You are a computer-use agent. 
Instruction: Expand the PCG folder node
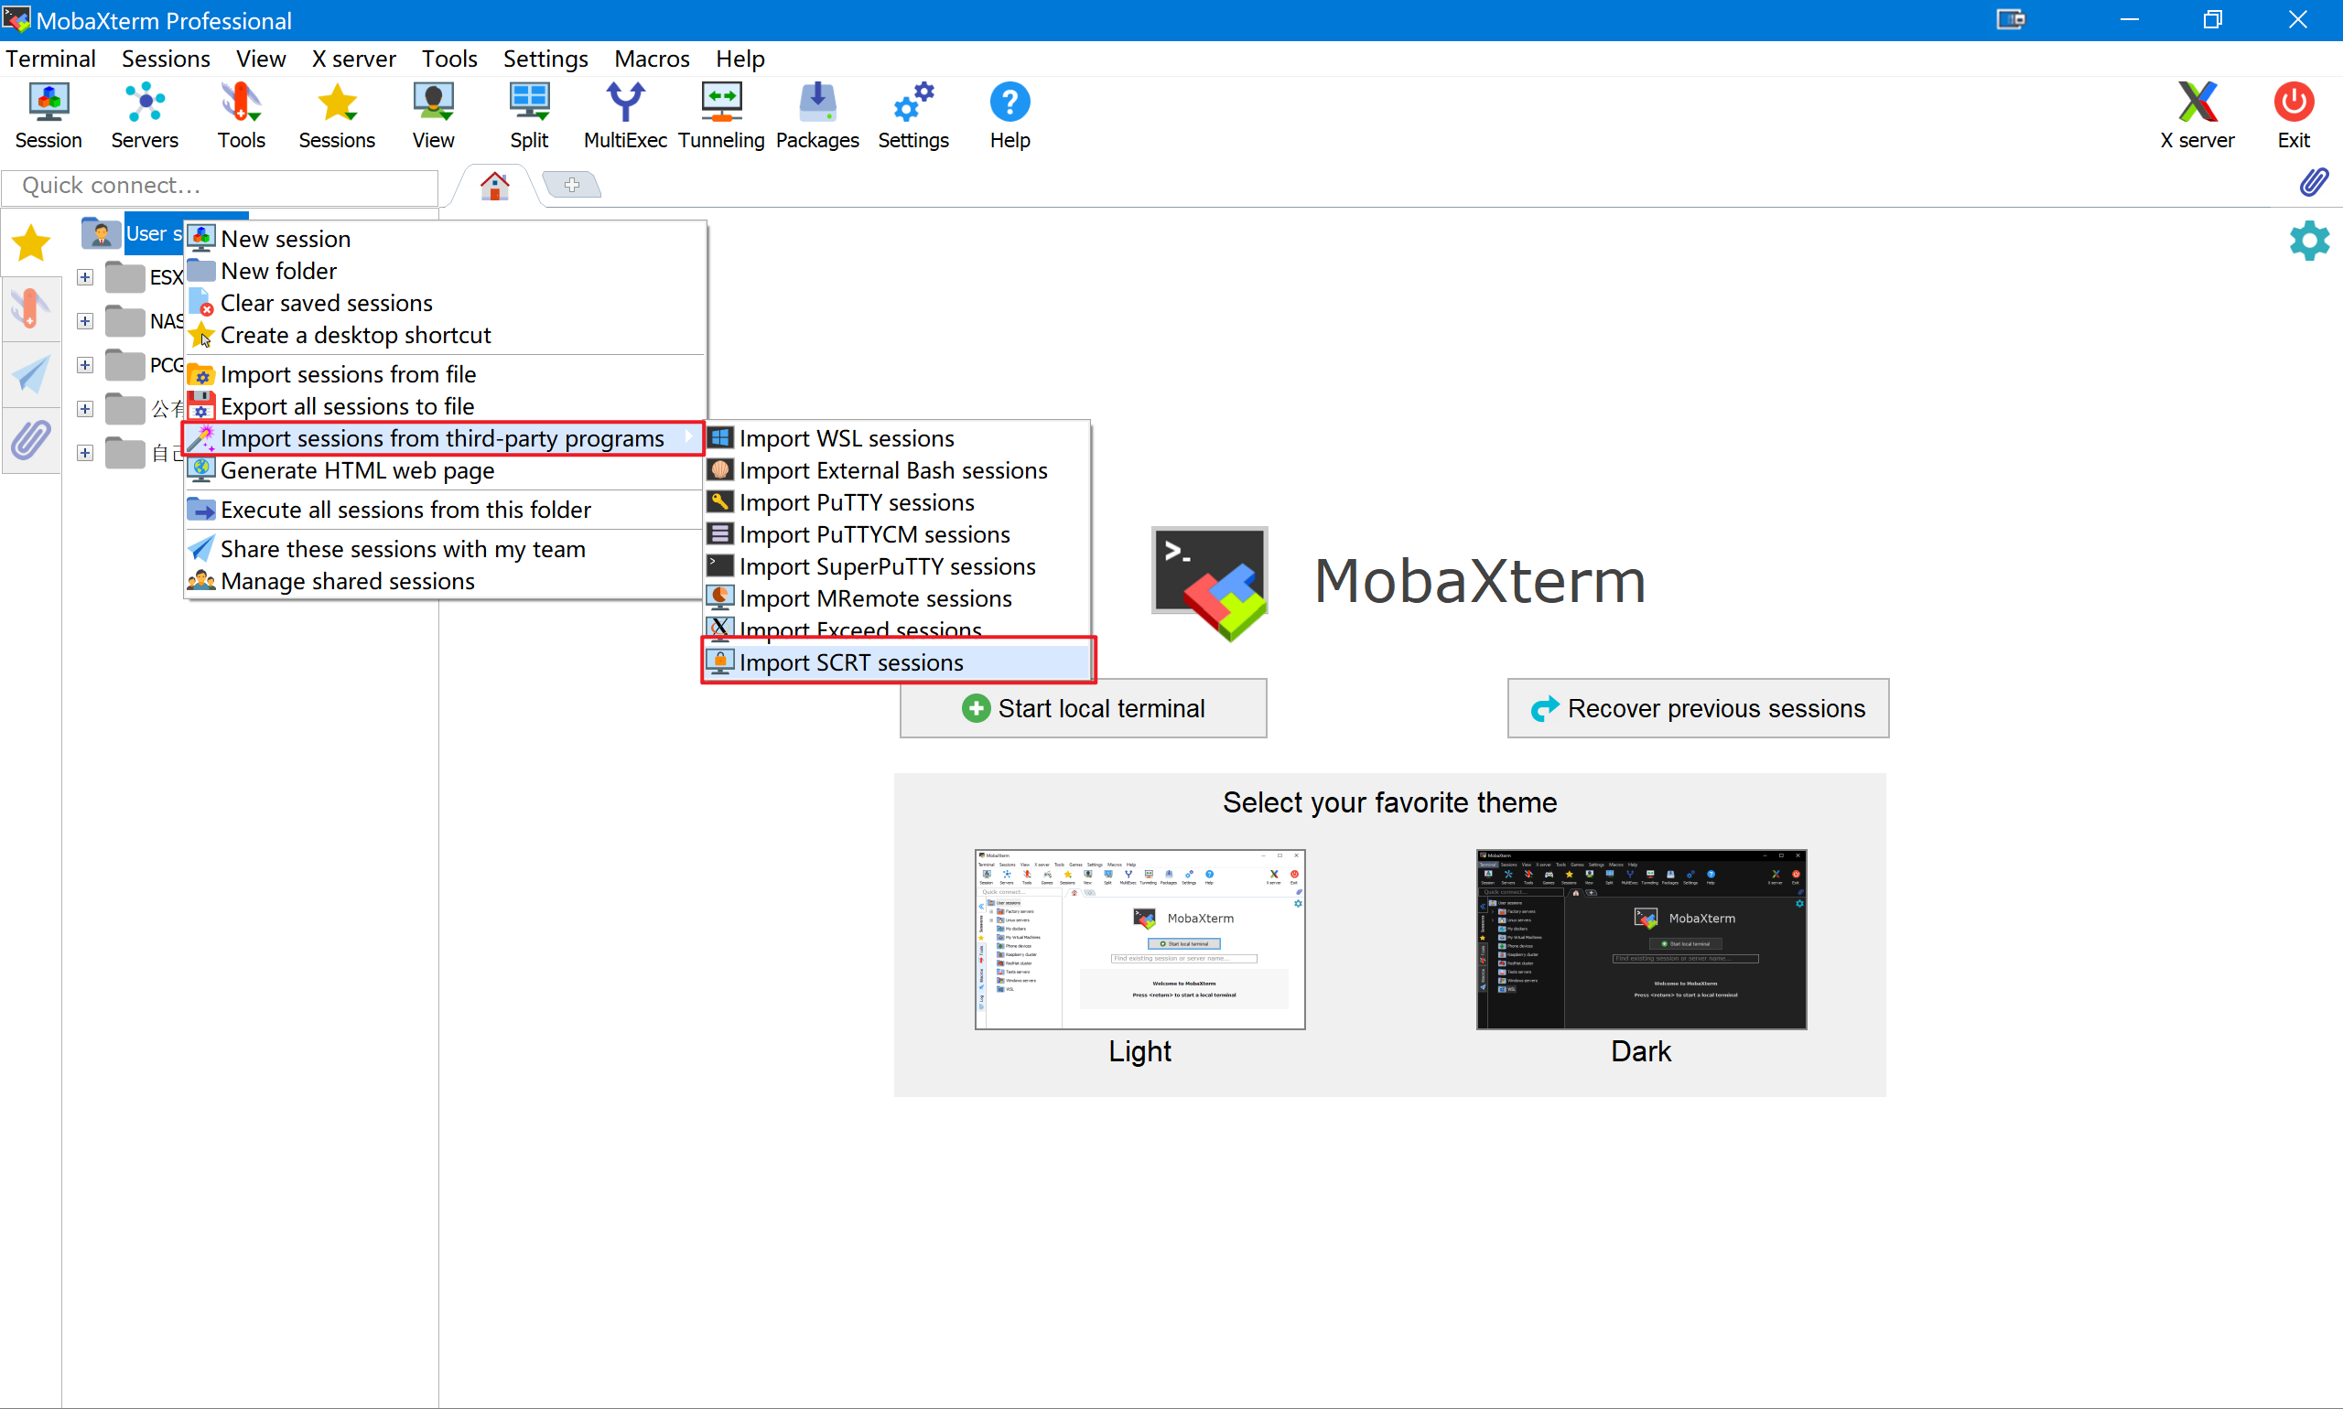point(85,364)
